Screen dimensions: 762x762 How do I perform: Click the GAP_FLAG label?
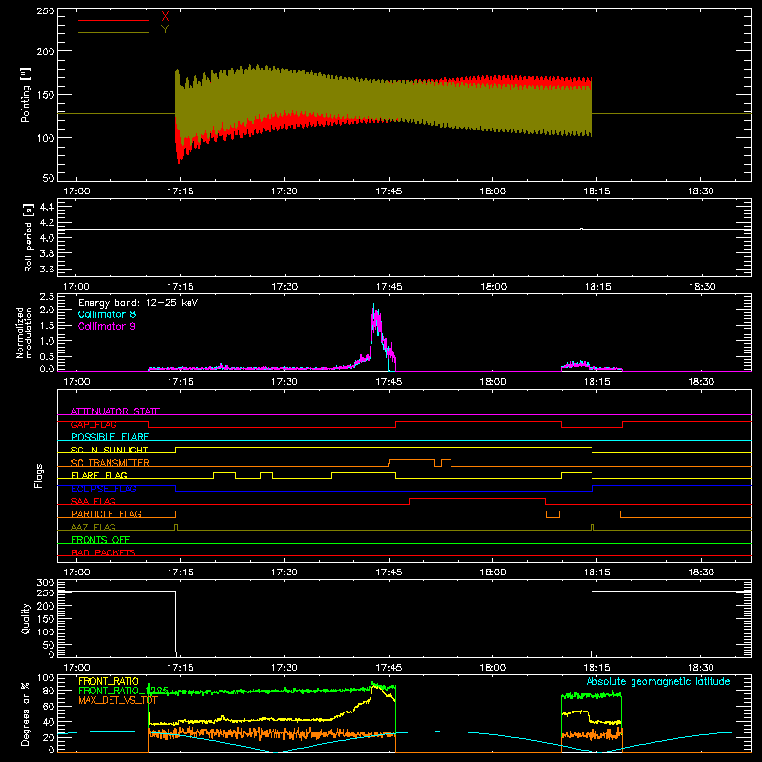coord(93,424)
